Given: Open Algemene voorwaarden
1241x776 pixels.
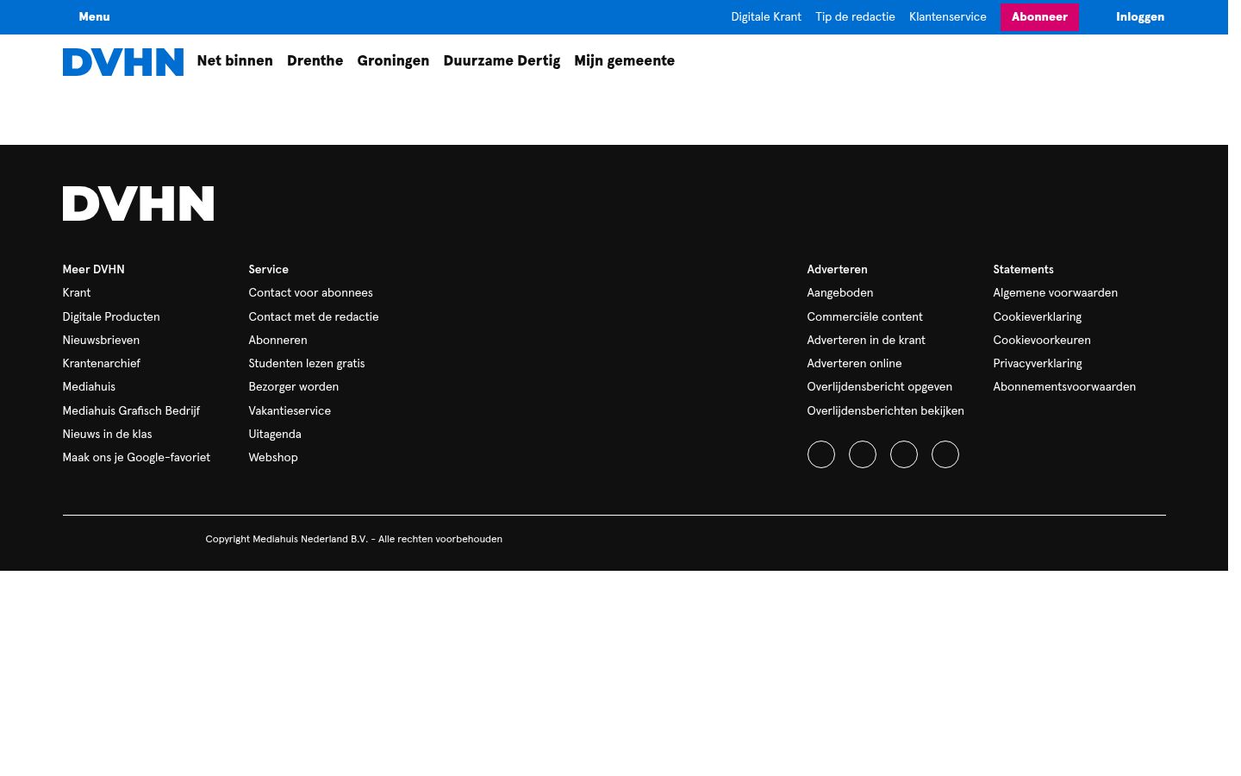Looking at the screenshot, I should pyautogui.click(x=1056, y=293).
